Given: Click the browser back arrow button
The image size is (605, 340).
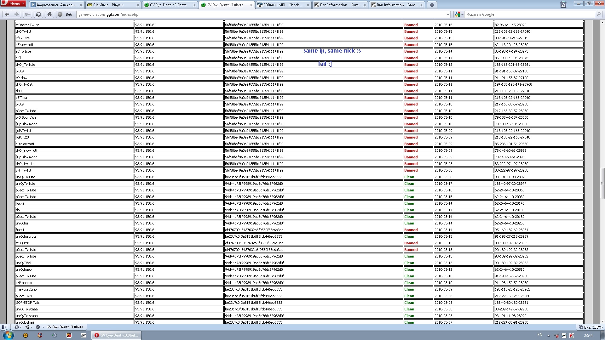Looking at the screenshot, I should pos(7,14).
